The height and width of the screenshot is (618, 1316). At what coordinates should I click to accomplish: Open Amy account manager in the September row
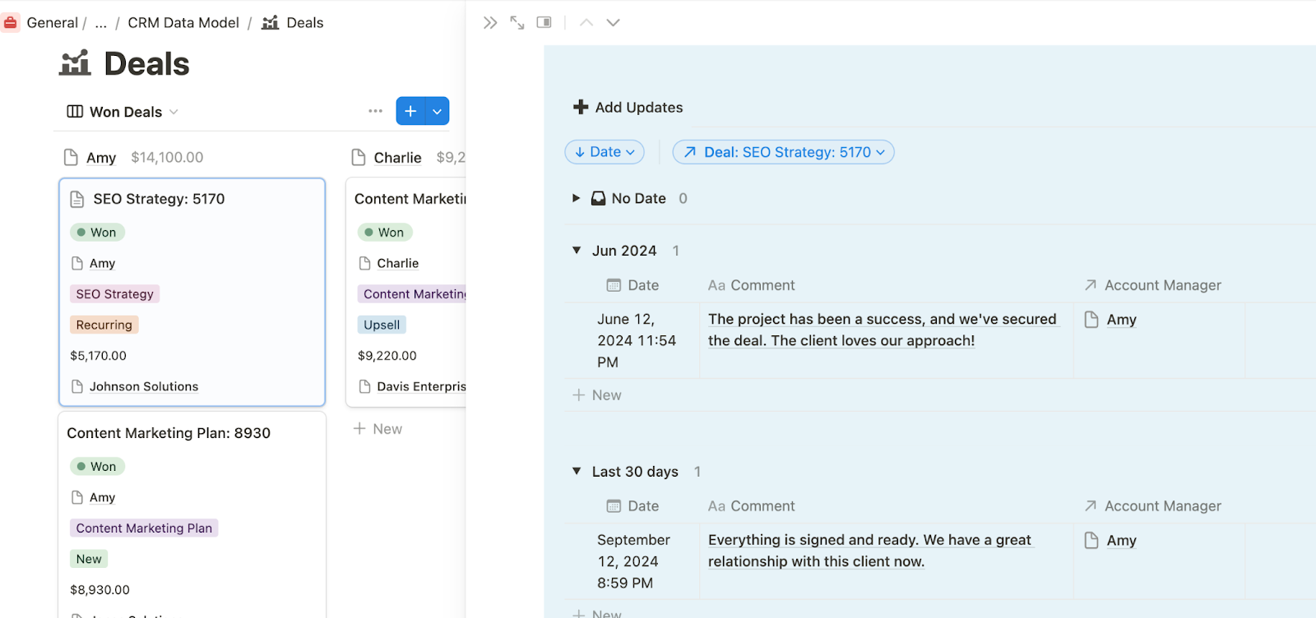click(1121, 541)
